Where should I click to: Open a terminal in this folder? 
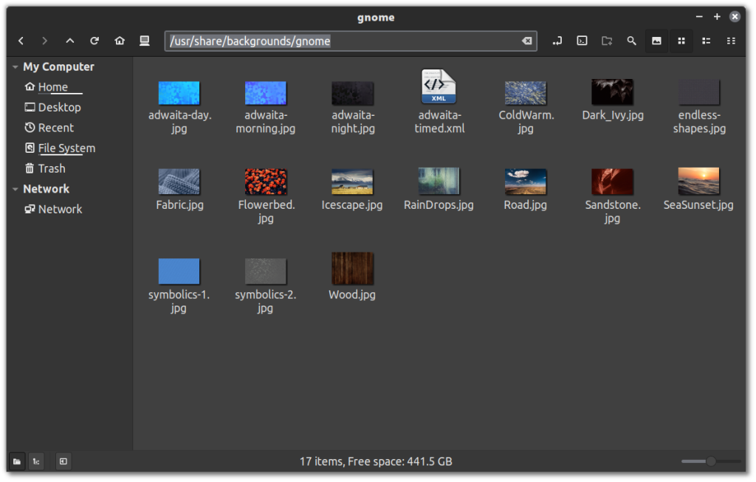coord(582,41)
